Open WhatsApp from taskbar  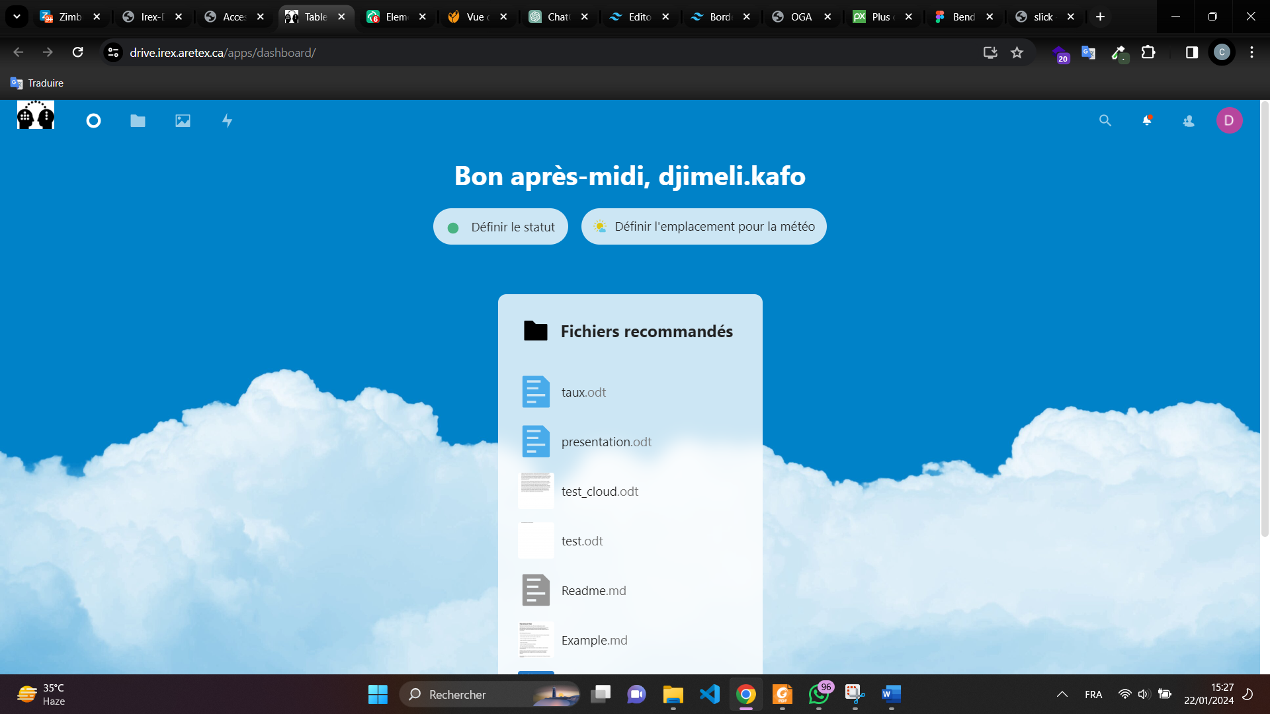pyautogui.click(x=819, y=694)
